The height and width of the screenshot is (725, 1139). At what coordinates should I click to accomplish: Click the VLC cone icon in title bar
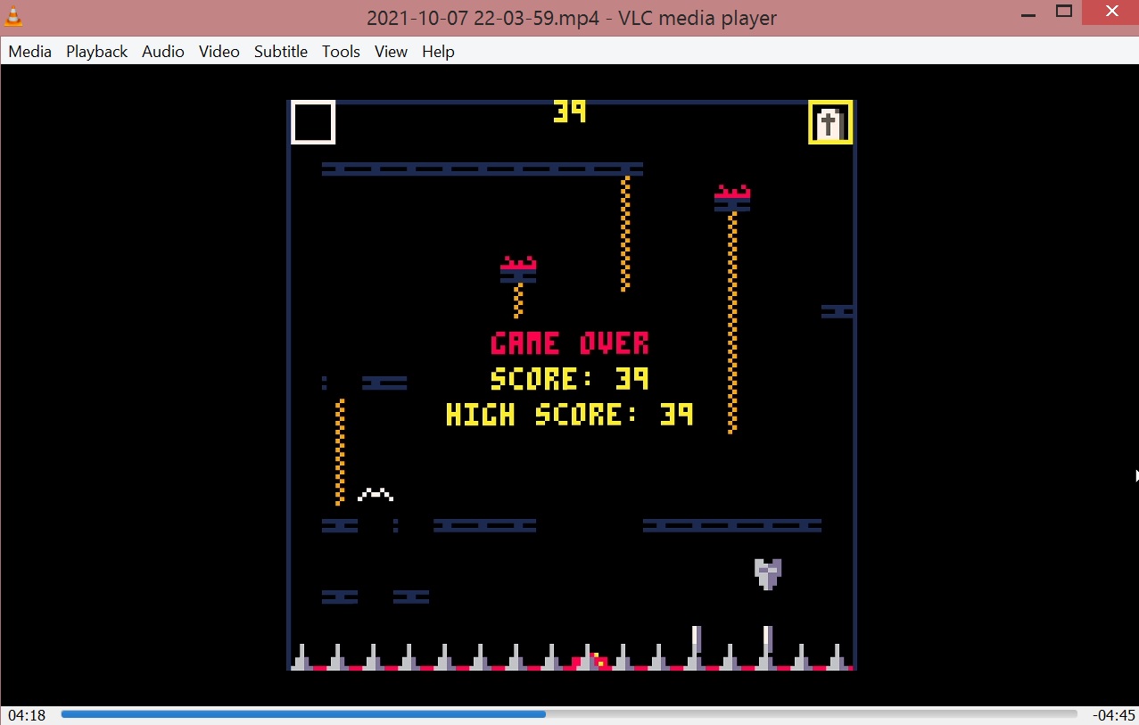(x=13, y=16)
